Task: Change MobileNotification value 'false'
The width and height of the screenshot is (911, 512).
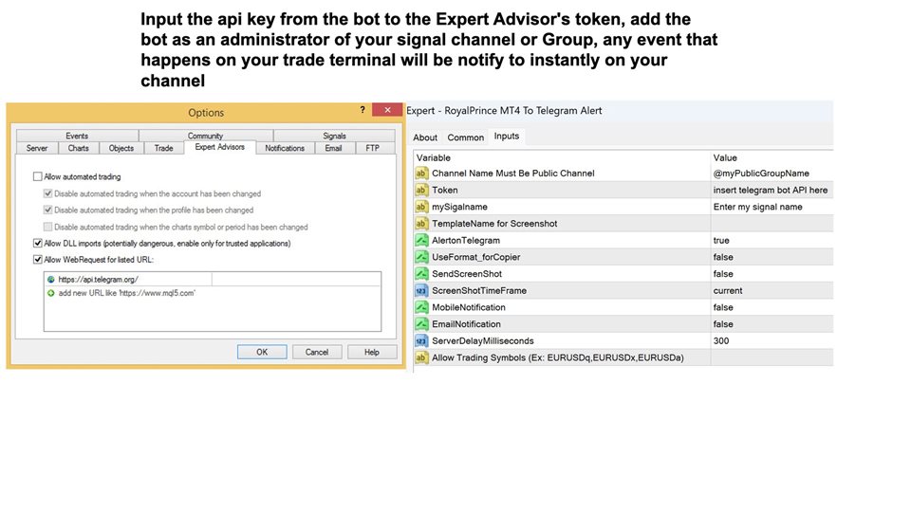Action: pos(772,307)
